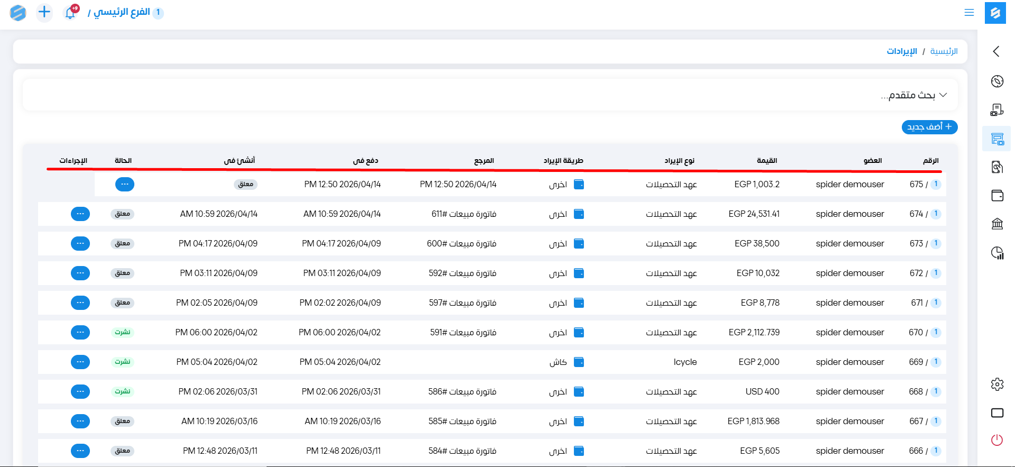Click the settings gear in sidebar
This screenshot has width=1015, height=467.
pyautogui.click(x=997, y=384)
